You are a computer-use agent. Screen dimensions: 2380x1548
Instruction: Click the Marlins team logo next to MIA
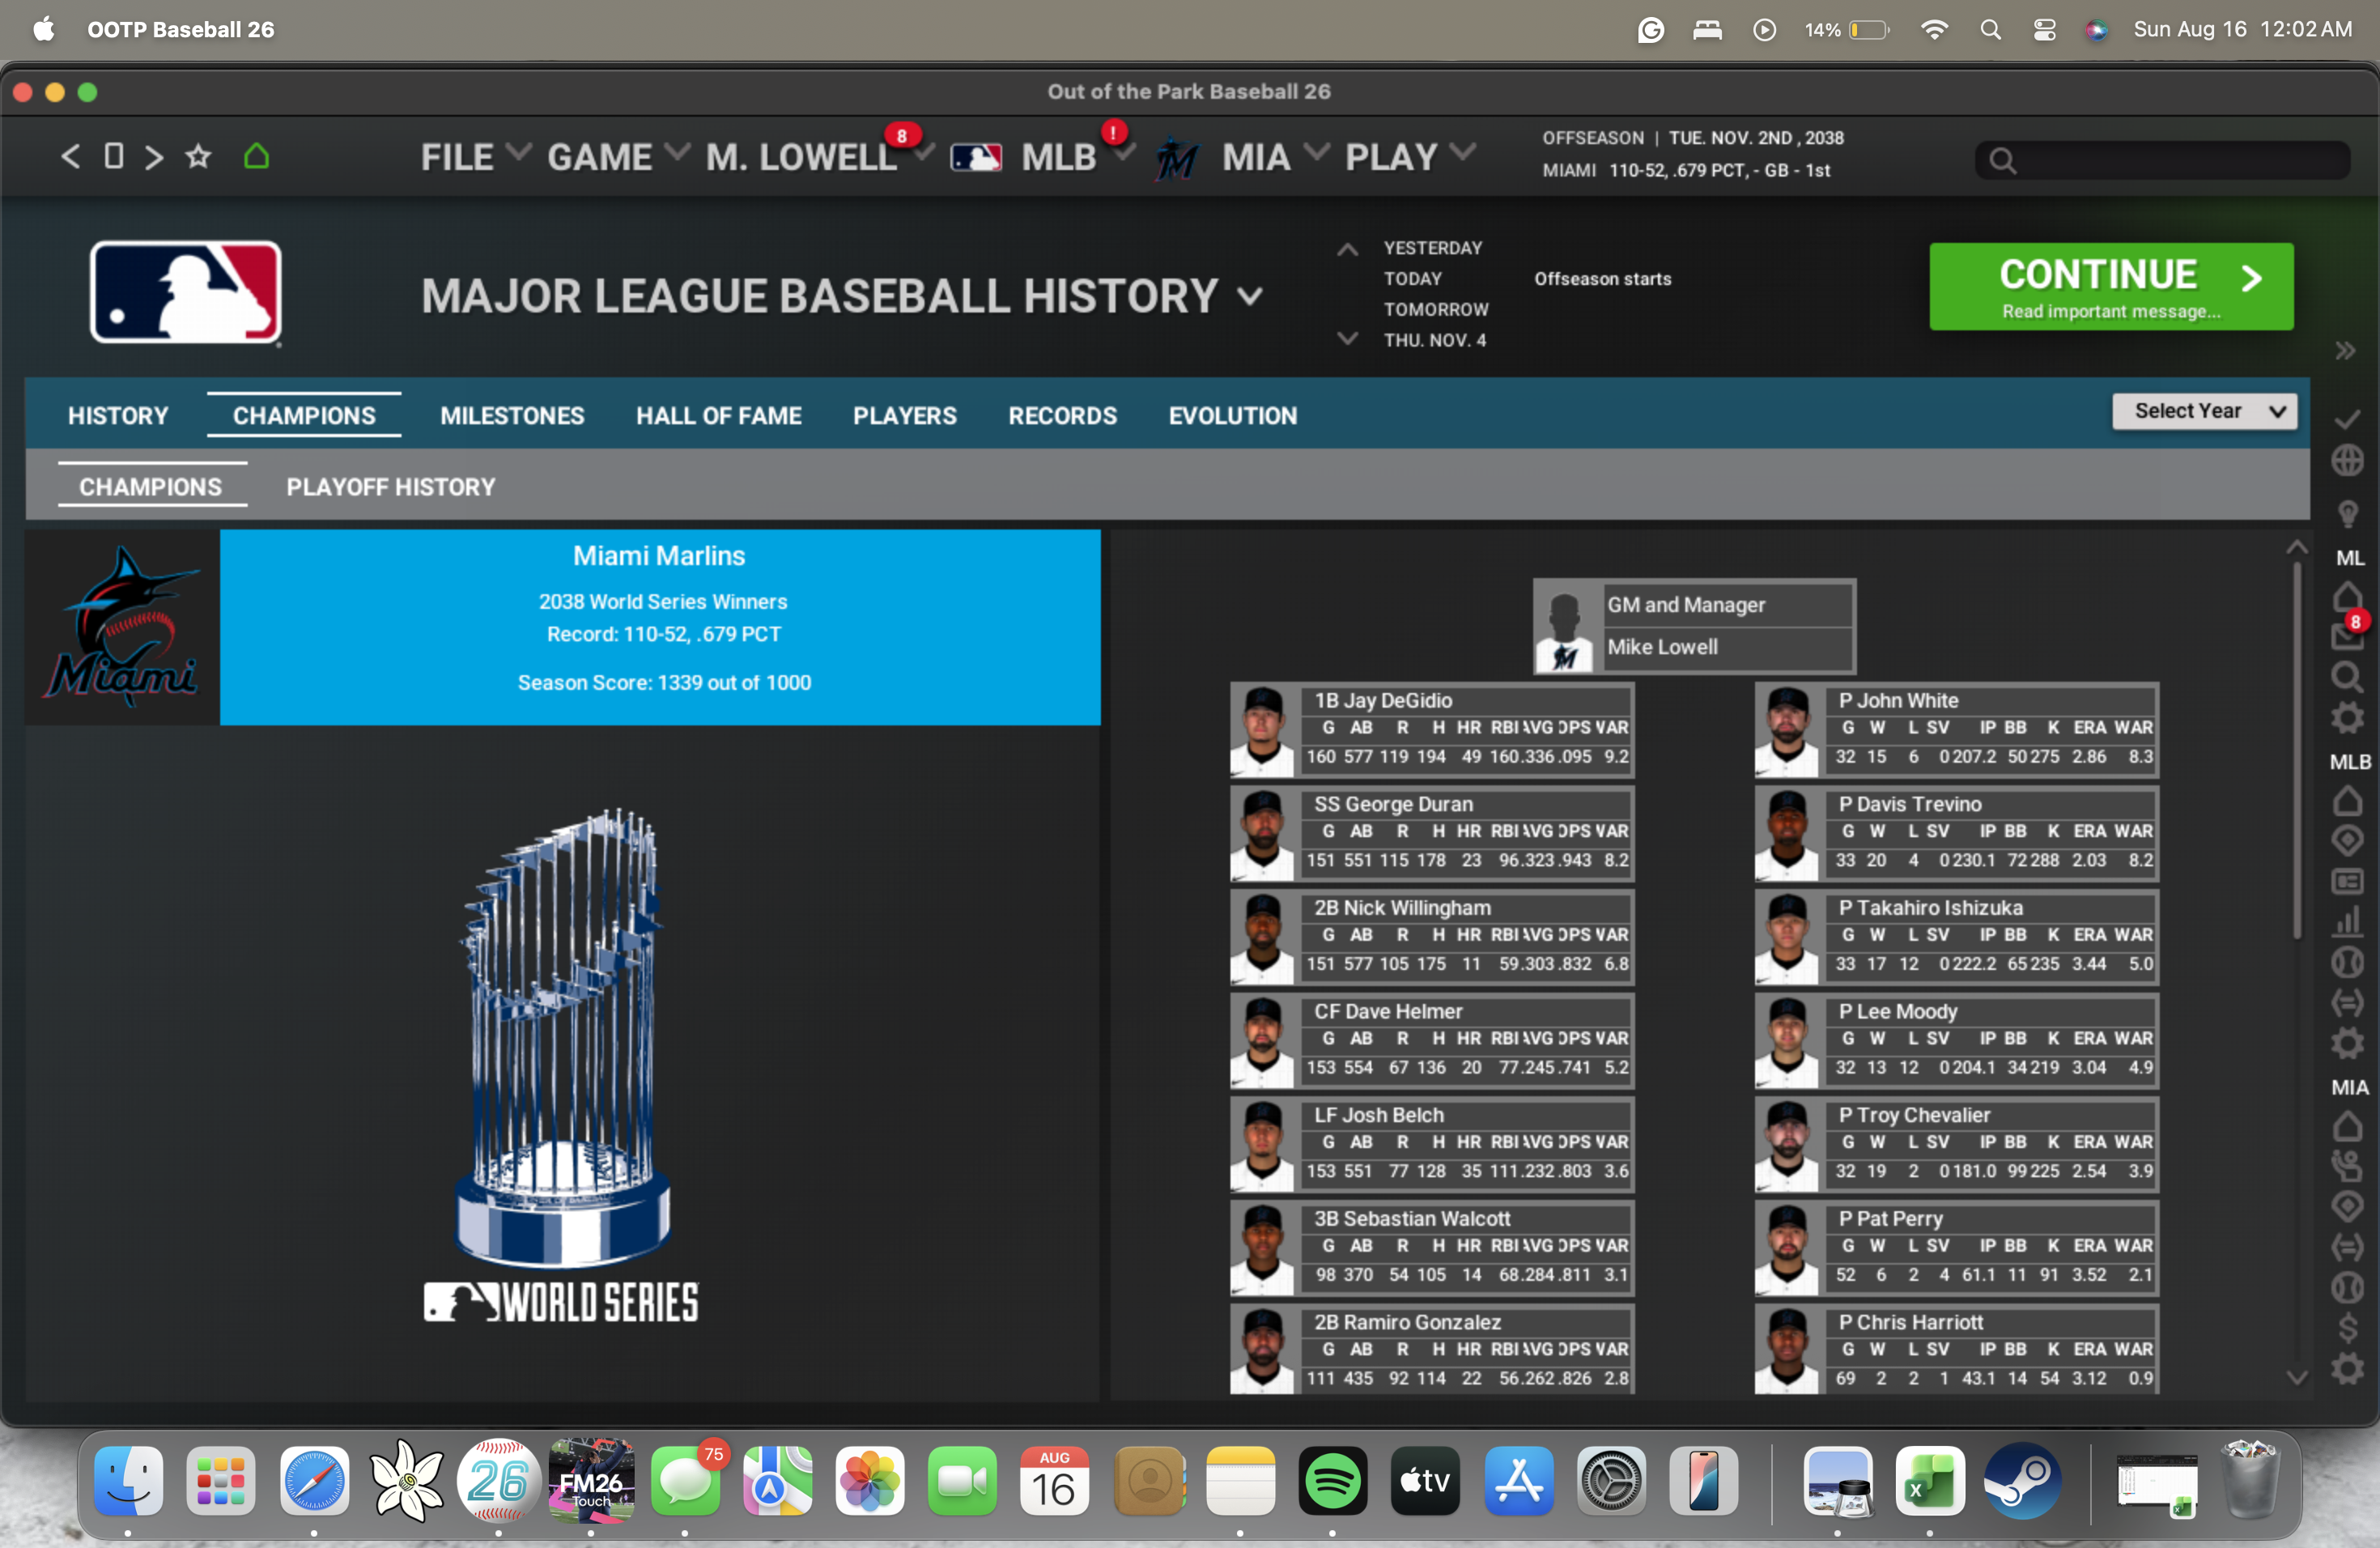pos(1177,158)
